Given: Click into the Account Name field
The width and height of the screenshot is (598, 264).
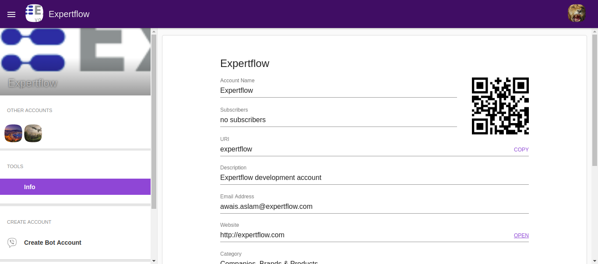Looking at the screenshot, I should (338, 91).
